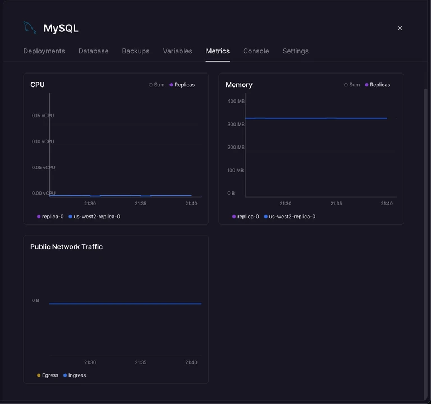Toggle us-west2-replica-0 series in CPU legend
The height and width of the screenshot is (404, 431).
94,217
